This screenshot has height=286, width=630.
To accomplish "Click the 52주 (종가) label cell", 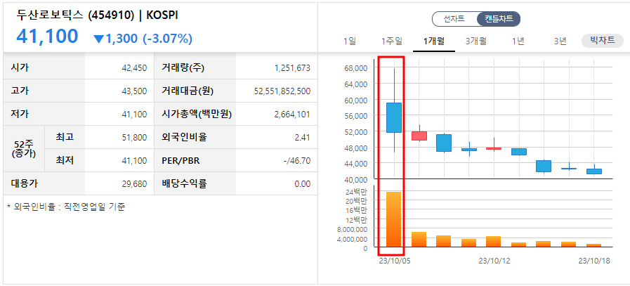I will click(x=24, y=149).
